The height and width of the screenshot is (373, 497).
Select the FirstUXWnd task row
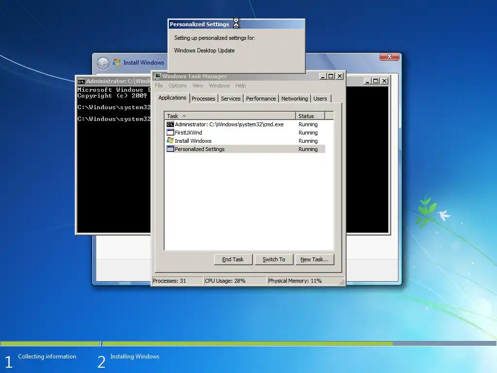pos(246,133)
